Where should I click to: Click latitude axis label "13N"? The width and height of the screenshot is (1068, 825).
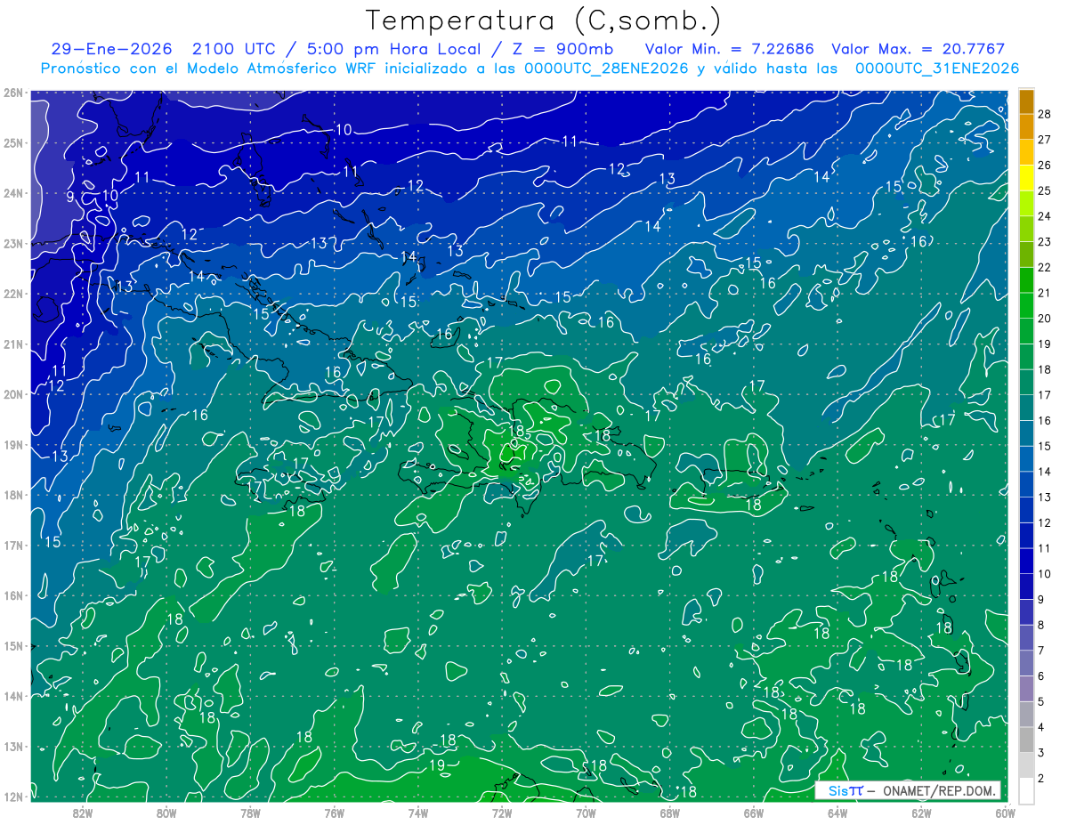point(13,747)
